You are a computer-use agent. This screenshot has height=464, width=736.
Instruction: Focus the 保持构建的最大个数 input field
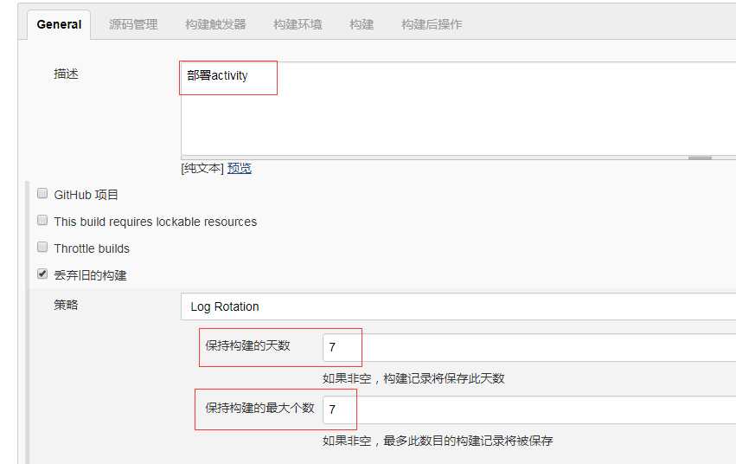tap(529, 410)
